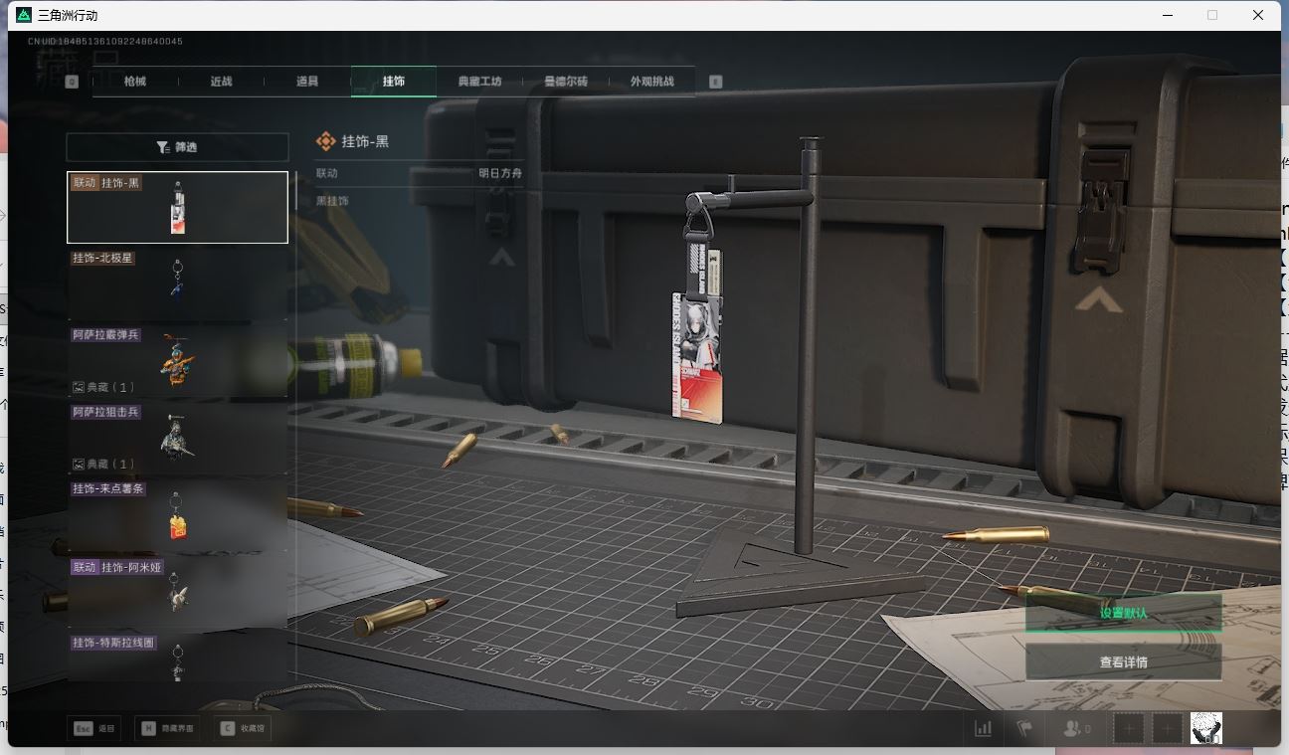Viewport: 1289px width, 755px height.
Task: Open the statistics bar chart icon
Action: [x=983, y=729]
